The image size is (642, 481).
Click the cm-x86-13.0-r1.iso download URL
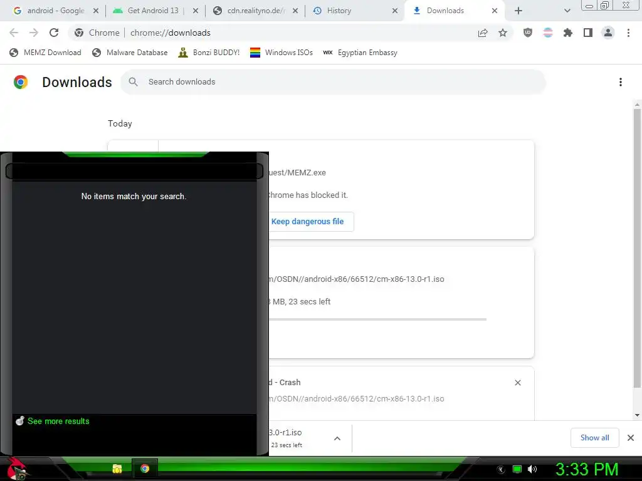[x=357, y=279]
